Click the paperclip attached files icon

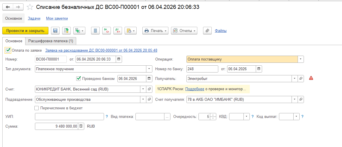click(x=207, y=31)
